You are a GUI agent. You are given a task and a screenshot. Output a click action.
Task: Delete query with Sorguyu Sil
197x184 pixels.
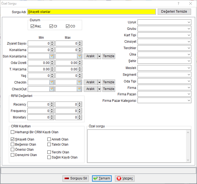(x=76, y=178)
